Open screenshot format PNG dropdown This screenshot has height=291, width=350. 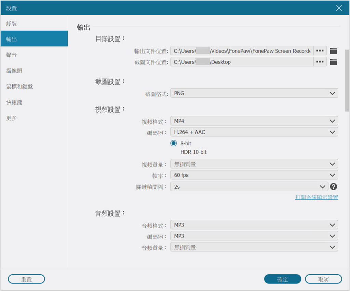(254, 93)
